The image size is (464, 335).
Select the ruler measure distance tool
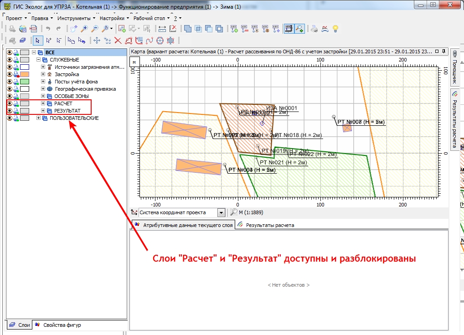(162, 29)
